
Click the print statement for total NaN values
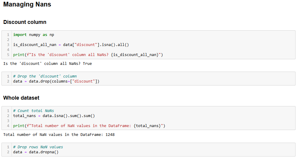click(89, 126)
